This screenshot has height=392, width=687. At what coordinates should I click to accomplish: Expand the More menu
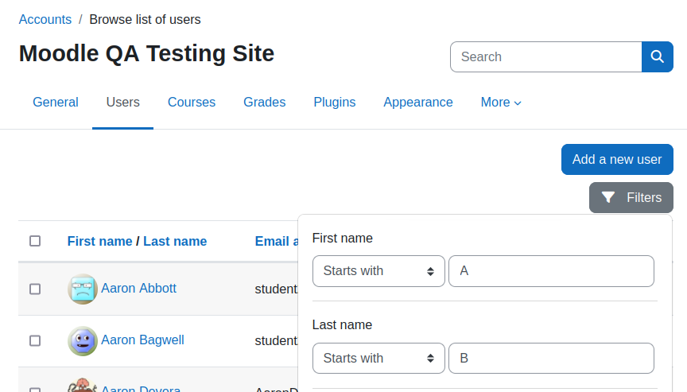pos(501,102)
